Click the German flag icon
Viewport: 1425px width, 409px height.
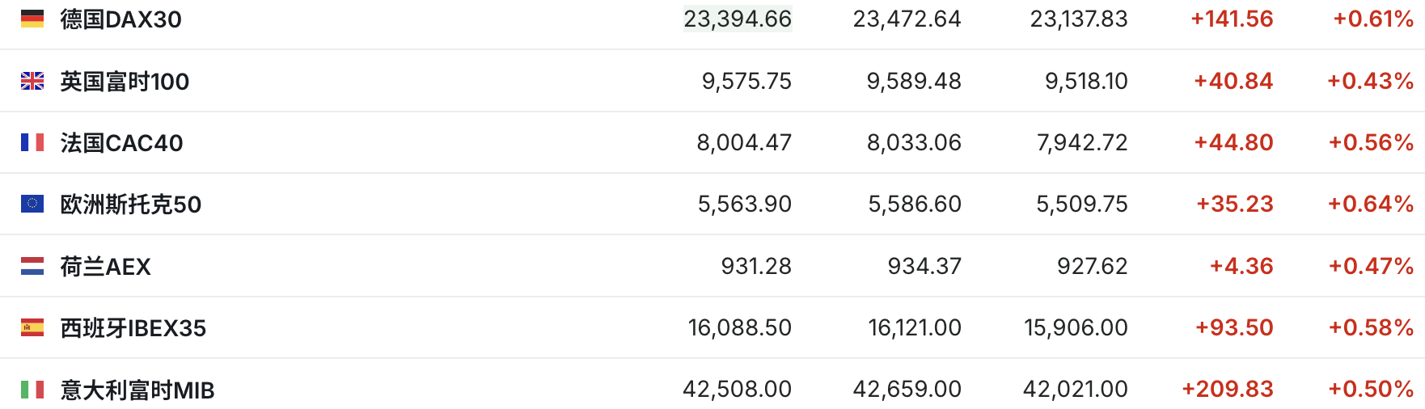(32, 19)
